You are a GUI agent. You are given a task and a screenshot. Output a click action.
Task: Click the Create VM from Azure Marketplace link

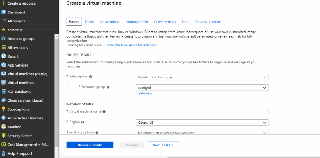coord(130,45)
